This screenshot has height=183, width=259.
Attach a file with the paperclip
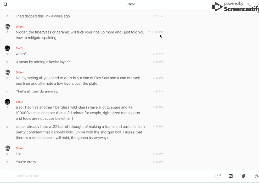(x=244, y=176)
